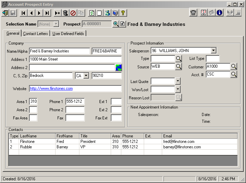Click the empty Address 2 field
246x183 pixels.
72,68
